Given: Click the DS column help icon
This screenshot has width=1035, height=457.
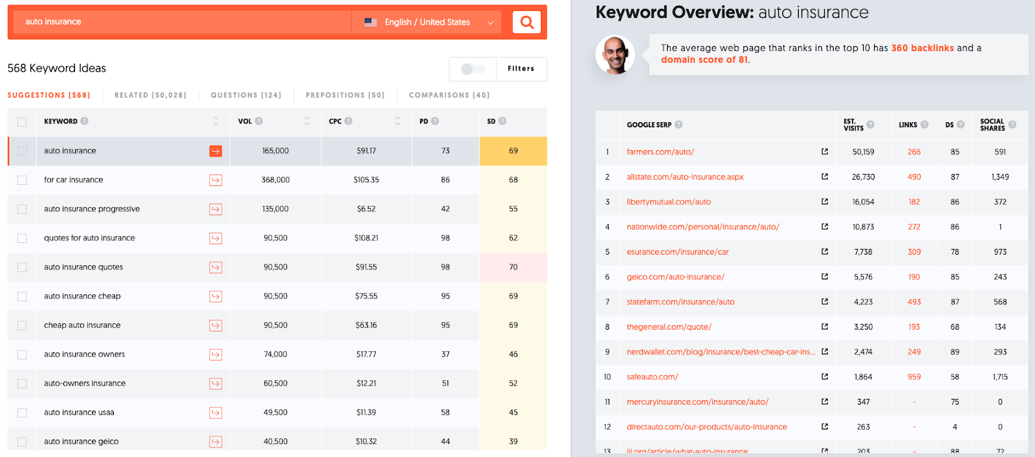Looking at the screenshot, I should click(x=961, y=125).
